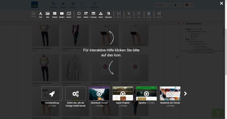The image size is (227, 119).
Task: Select the Form shape tool
Action: tap(79, 15)
